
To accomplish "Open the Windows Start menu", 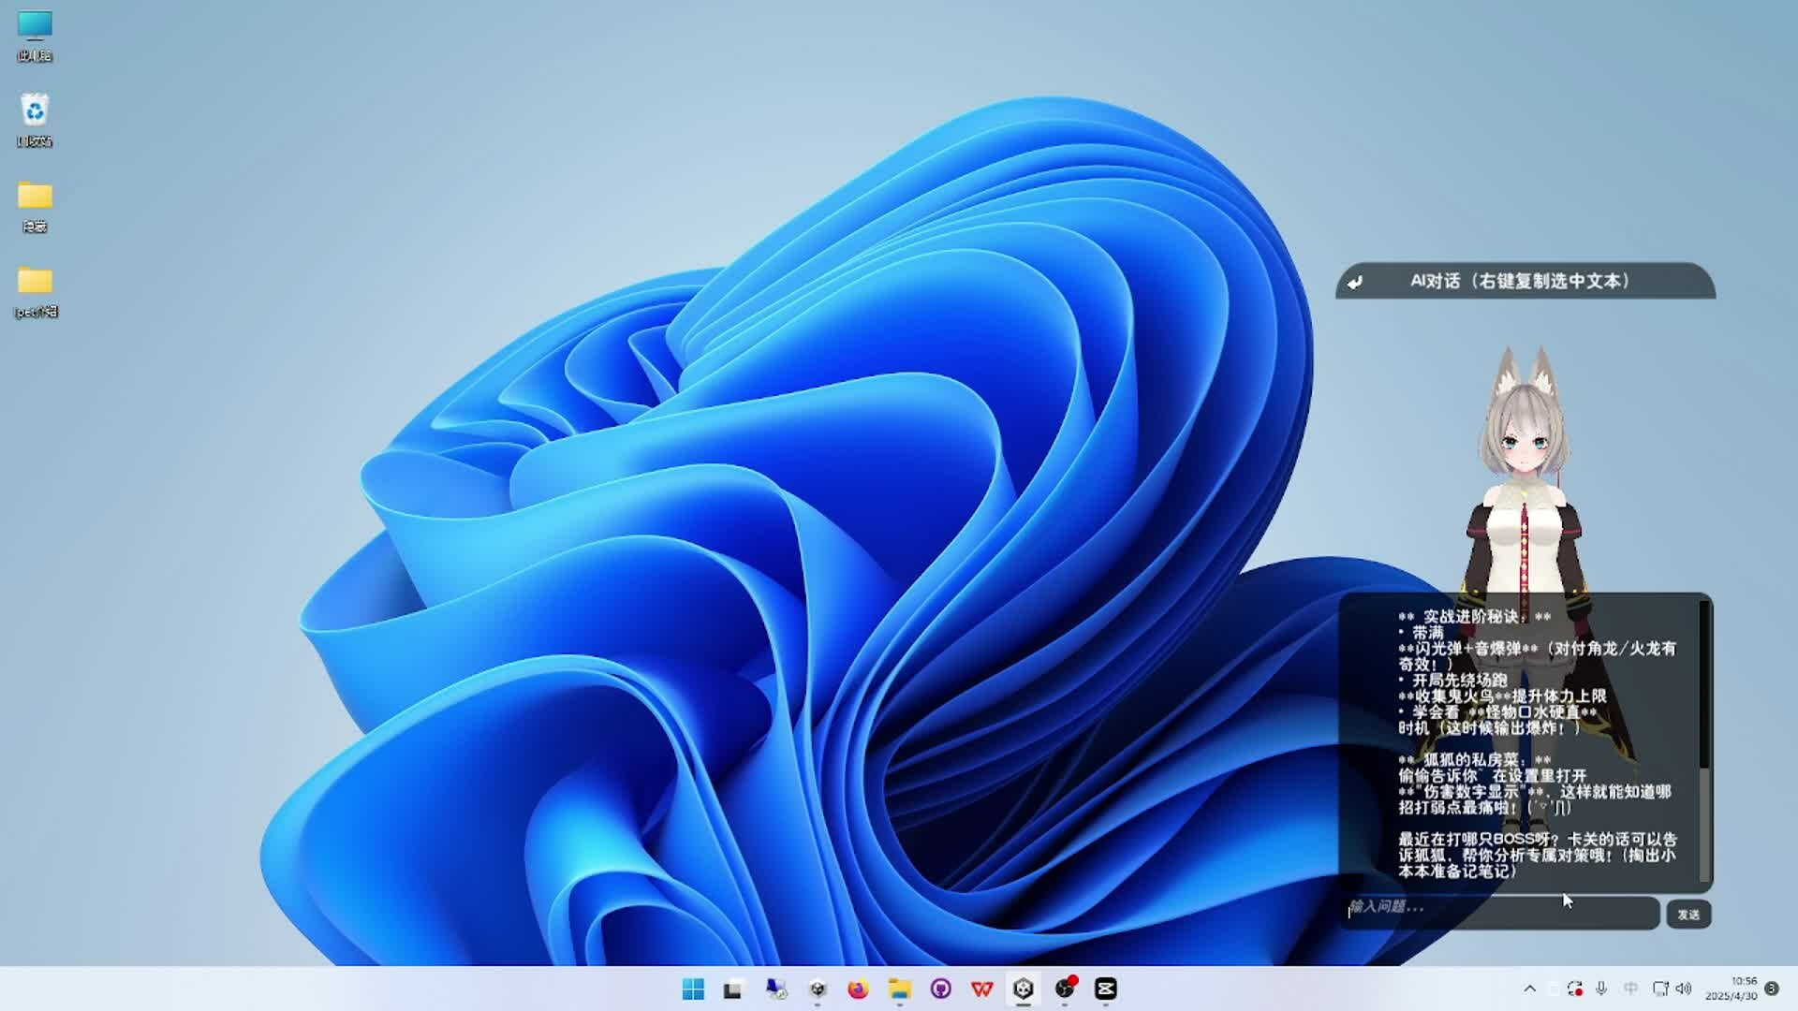I will click(693, 989).
